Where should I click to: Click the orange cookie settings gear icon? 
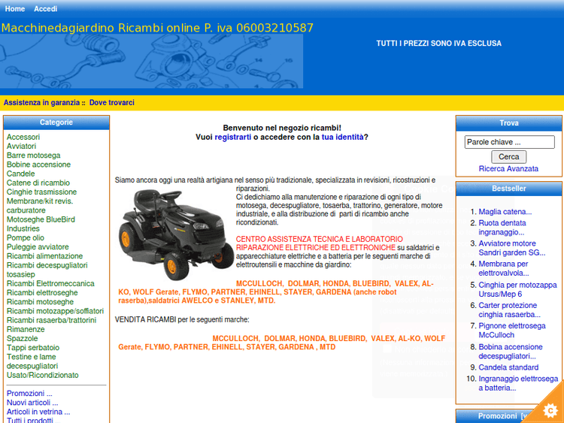pyautogui.click(x=550, y=409)
